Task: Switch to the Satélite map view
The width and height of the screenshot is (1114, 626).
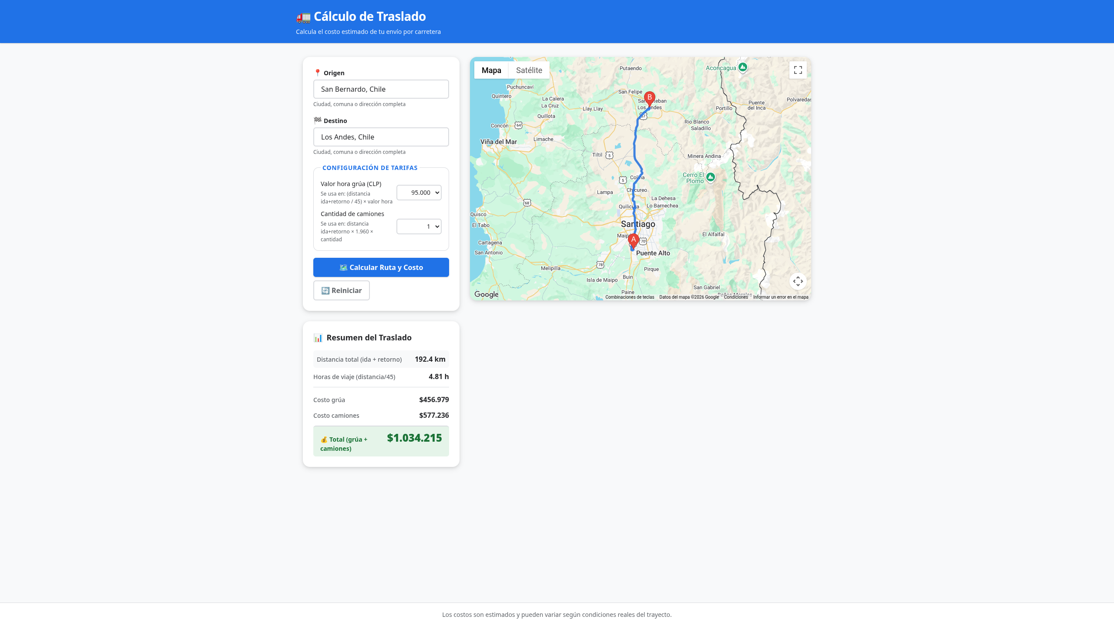Action: (x=529, y=70)
